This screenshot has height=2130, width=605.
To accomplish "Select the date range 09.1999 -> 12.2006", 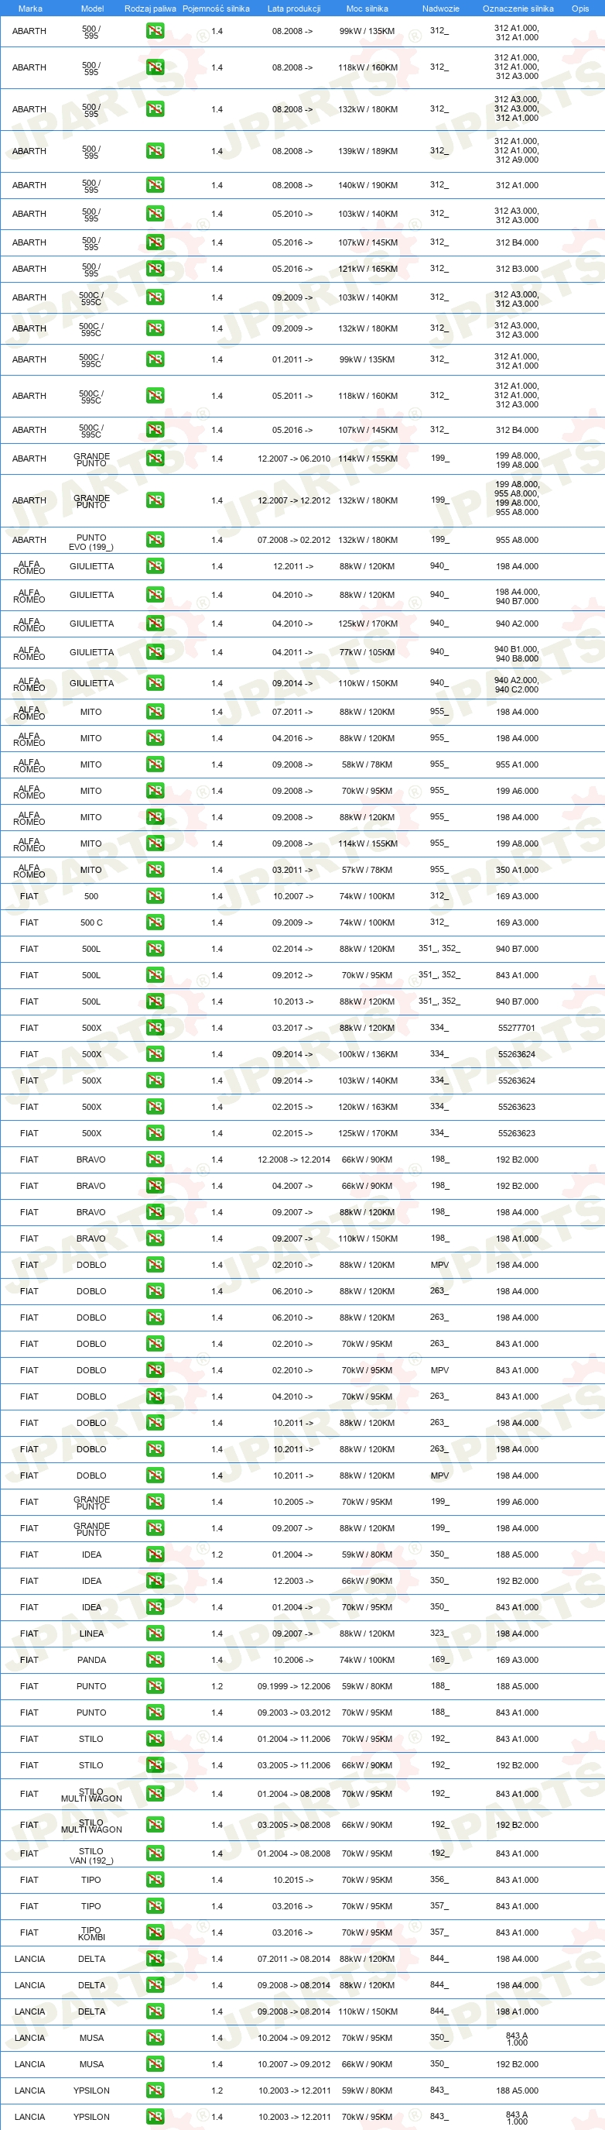I will coord(294,1687).
